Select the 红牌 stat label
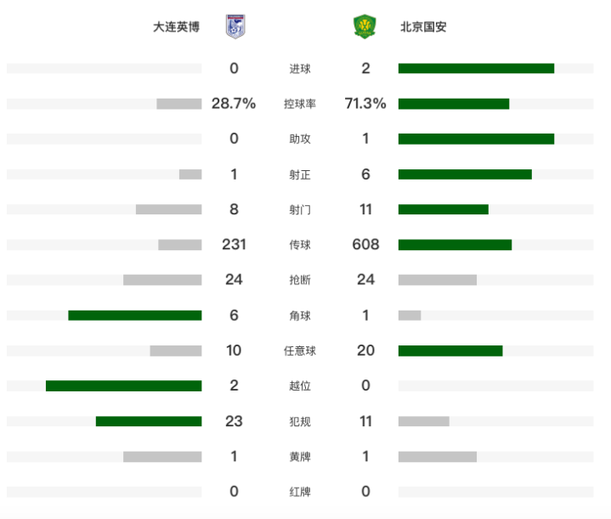This screenshot has width=611, height=519. [x=300, y=492]
